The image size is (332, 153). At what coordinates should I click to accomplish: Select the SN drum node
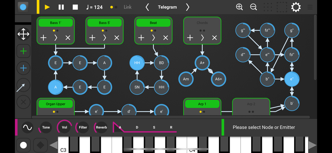coord(137,87)
